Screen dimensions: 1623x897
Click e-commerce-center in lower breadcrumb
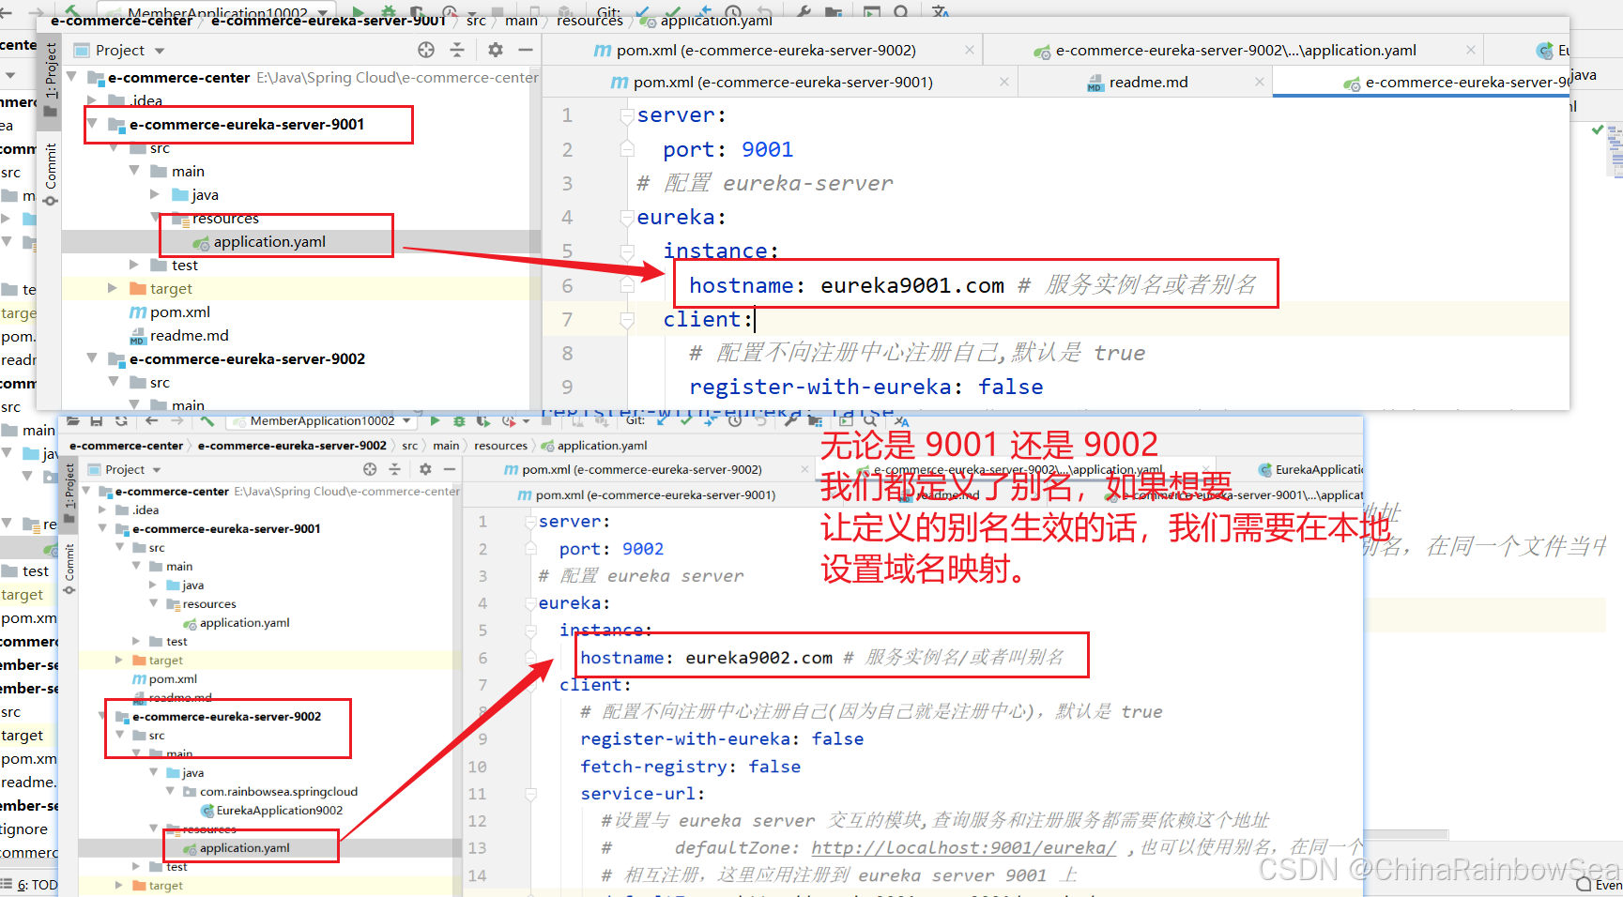(x=126, y=446)
